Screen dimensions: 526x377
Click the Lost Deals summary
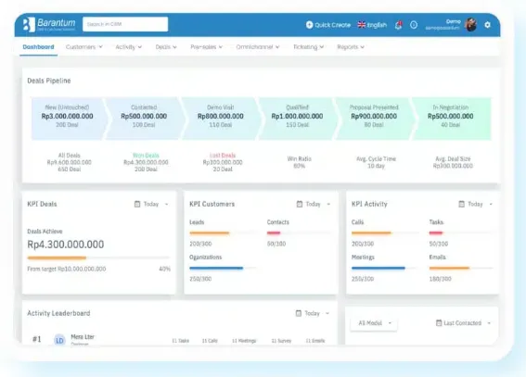(223, 162)
